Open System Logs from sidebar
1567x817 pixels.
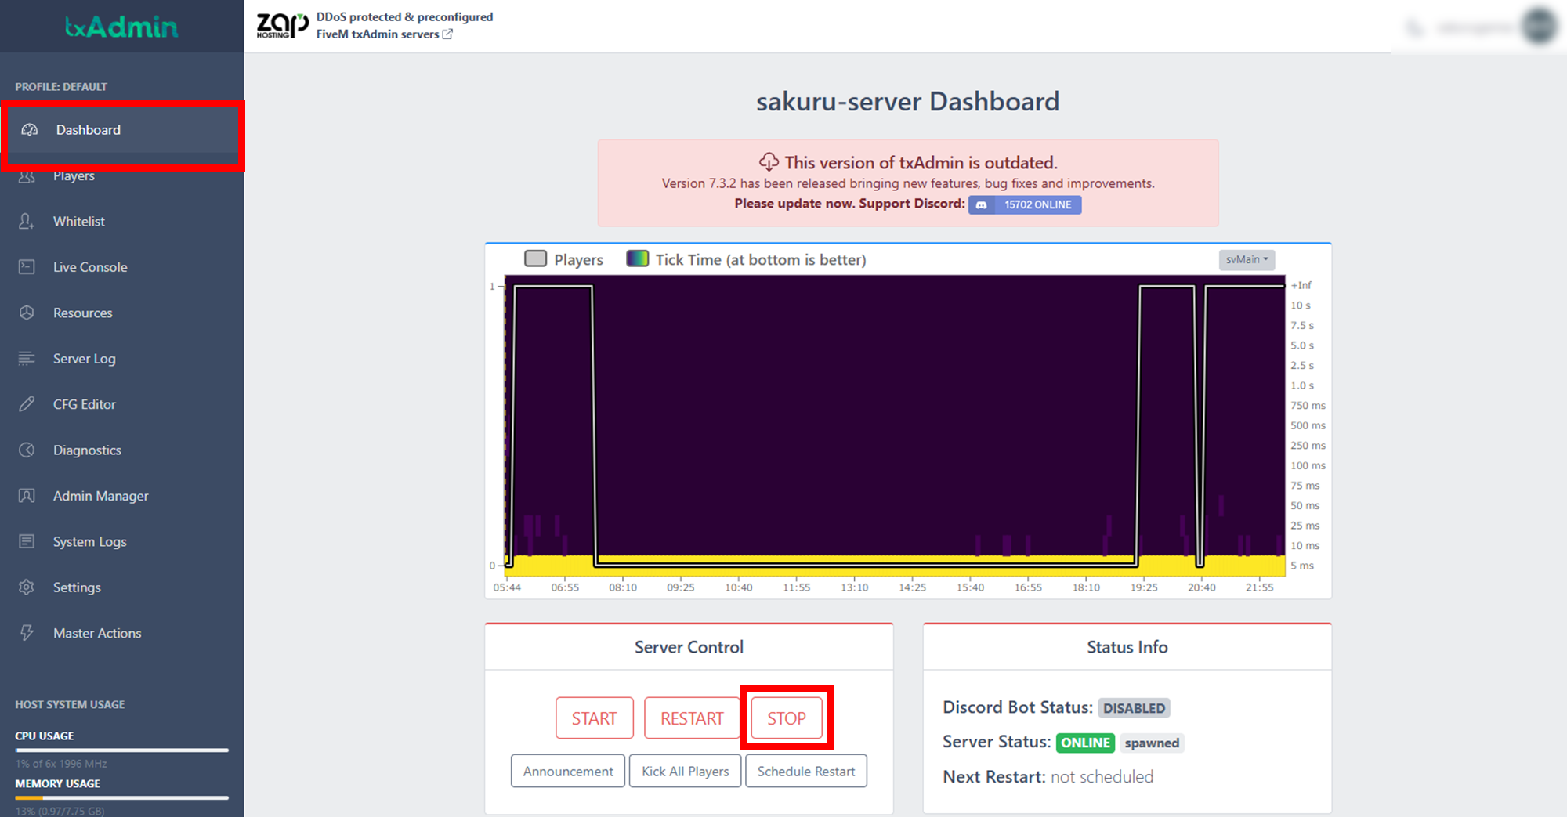coord(89,542)
